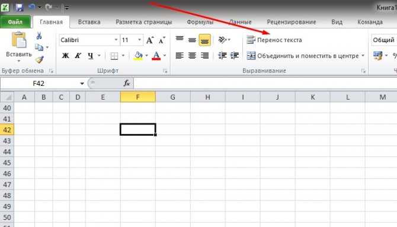Toggle Italic formatting (К)
This screenshot has width=397, height=227.
(x=78, y=56)
